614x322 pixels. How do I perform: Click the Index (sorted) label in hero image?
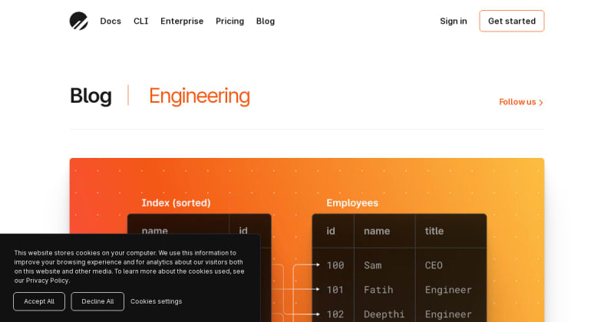(176, 202)
